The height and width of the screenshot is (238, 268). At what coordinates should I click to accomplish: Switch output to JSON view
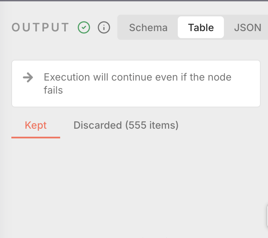(248, 27)
